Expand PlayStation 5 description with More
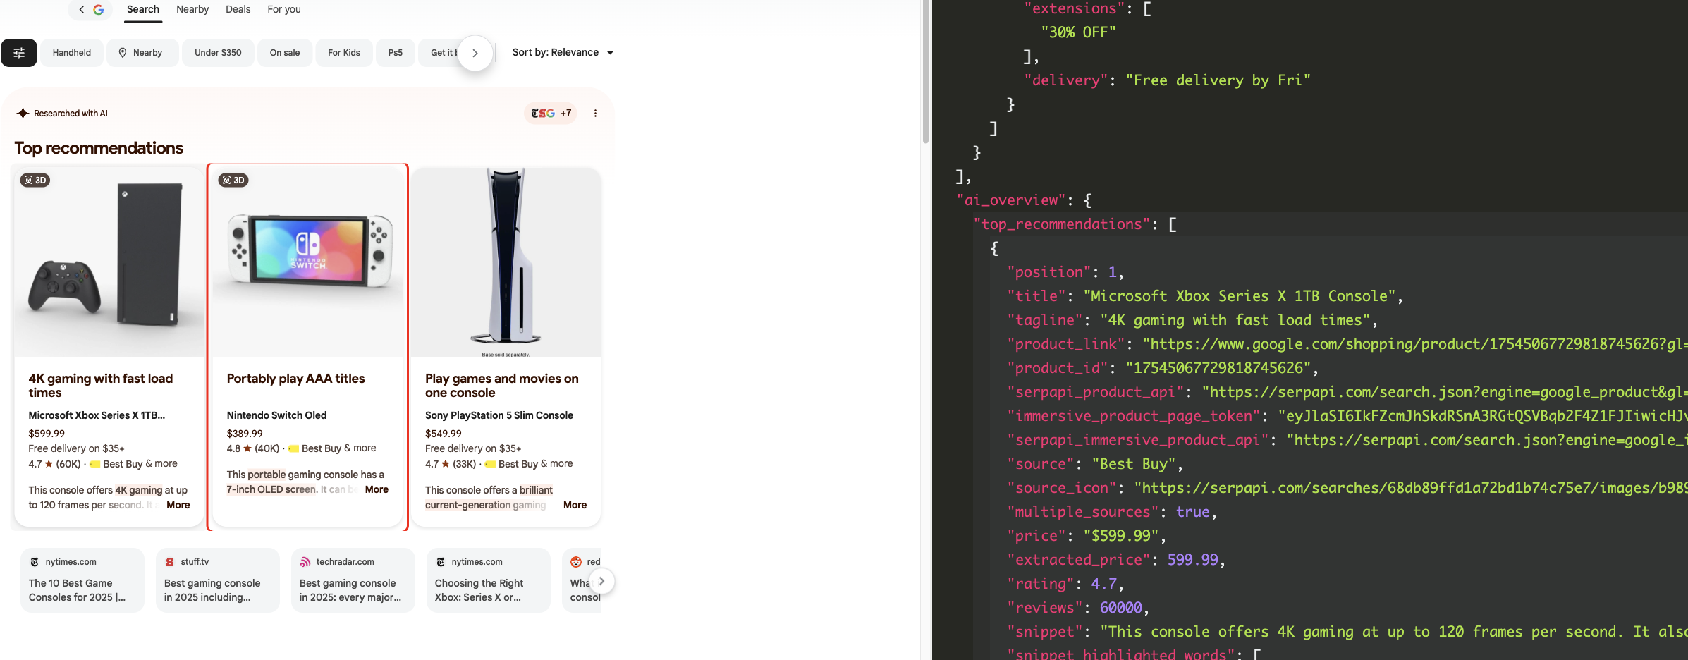 [x=575, y=505]
